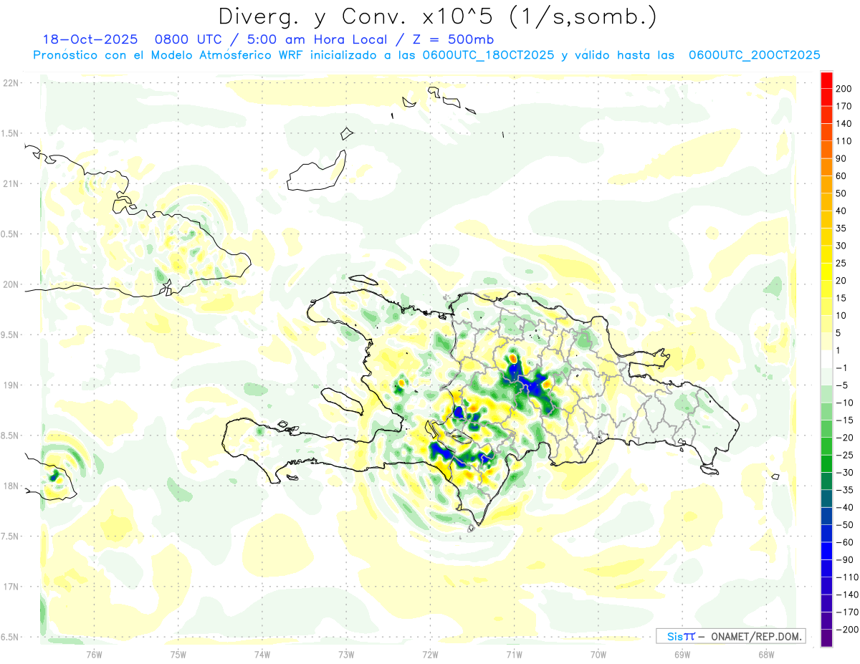
Task: Click the '68W' longitude label
Action: pos(766,654)
